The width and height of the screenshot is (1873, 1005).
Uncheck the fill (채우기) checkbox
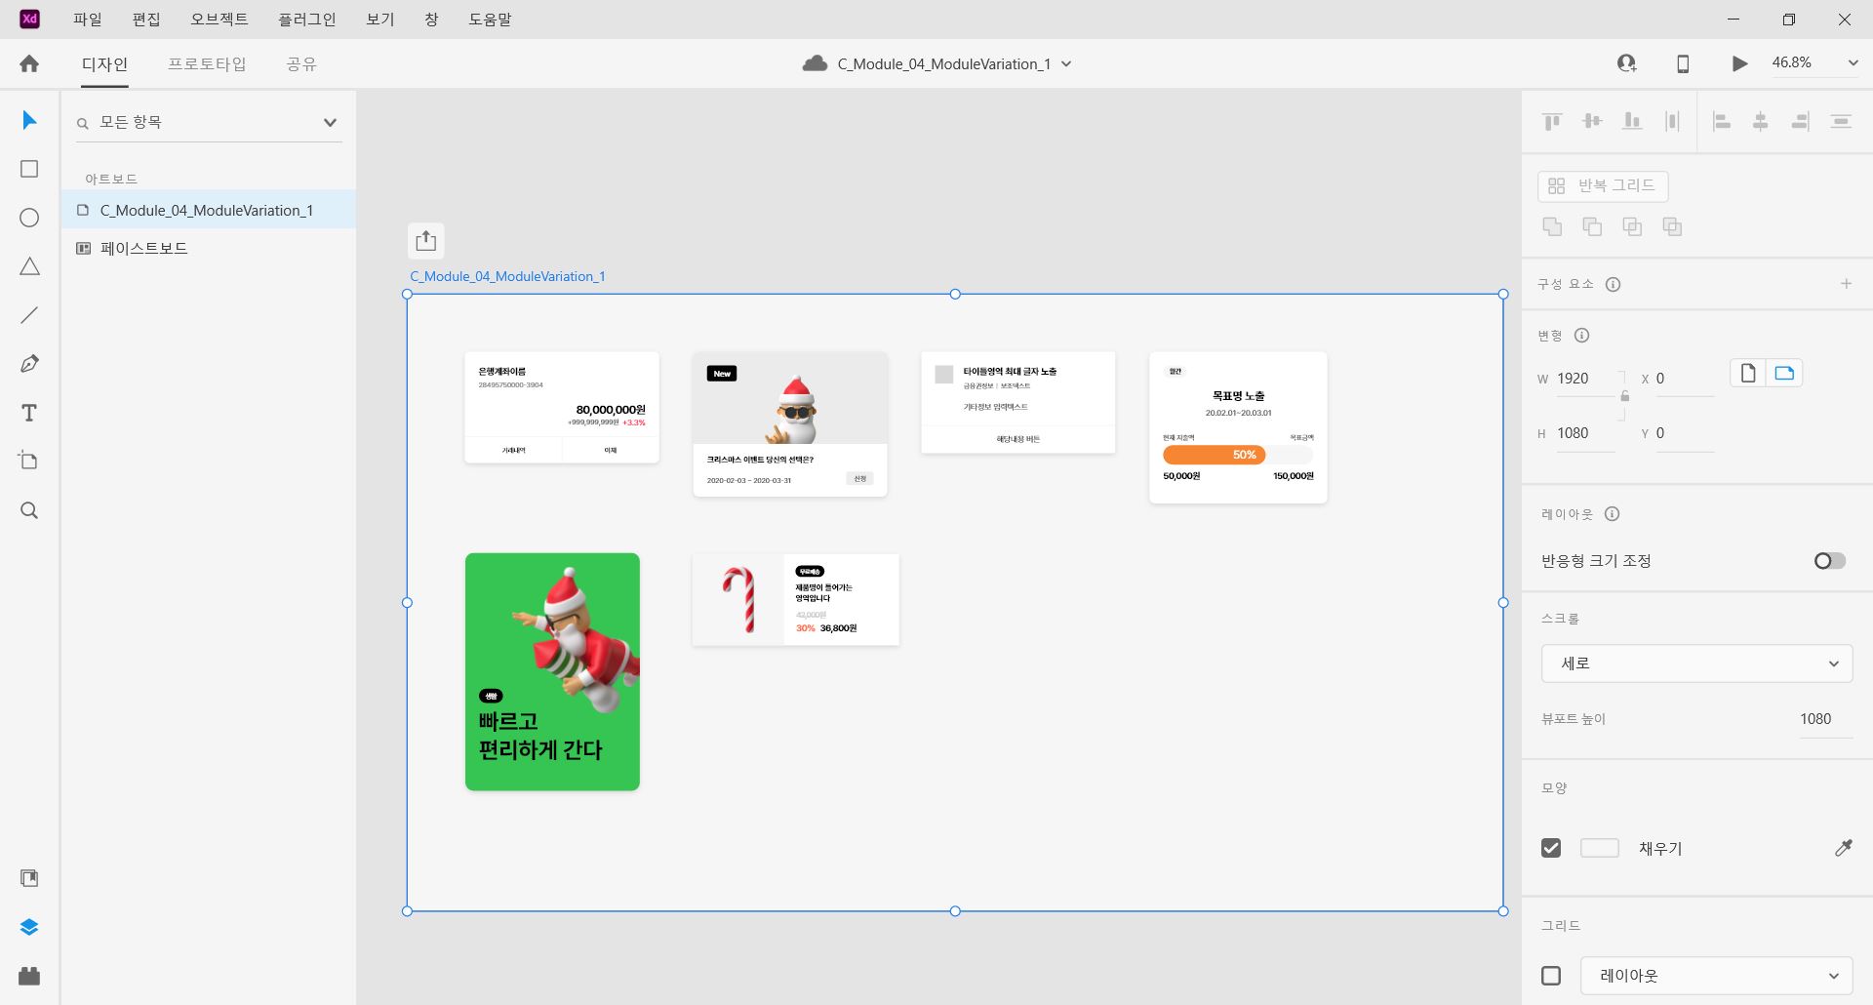click(x=1551, y=848)
